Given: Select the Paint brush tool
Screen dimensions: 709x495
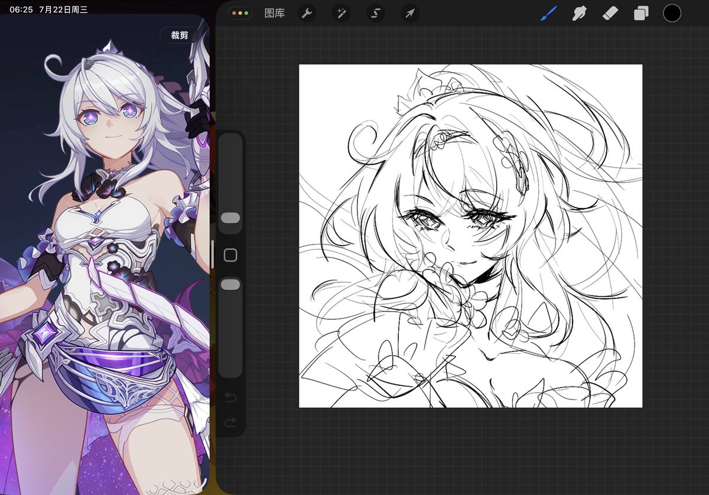Looking at the screenshot, I should (549, 13).
